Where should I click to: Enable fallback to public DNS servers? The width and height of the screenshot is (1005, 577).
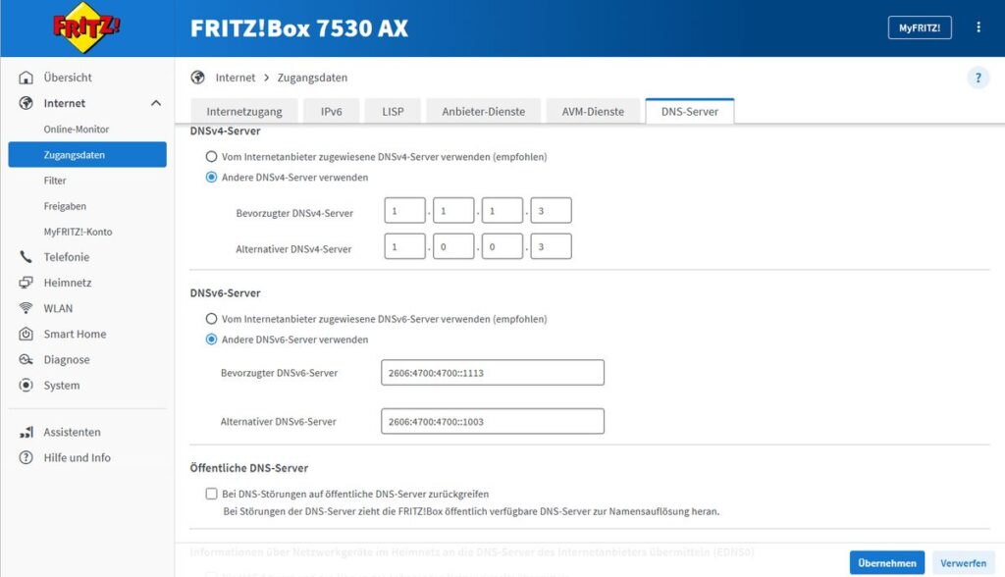[x=211, y=494]
